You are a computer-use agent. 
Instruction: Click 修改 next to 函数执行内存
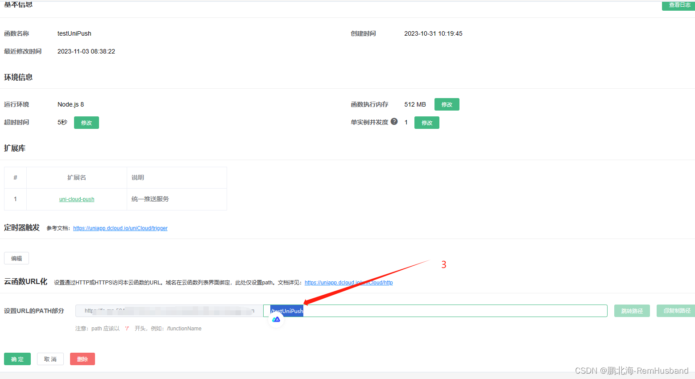click(x=447, y=104)
